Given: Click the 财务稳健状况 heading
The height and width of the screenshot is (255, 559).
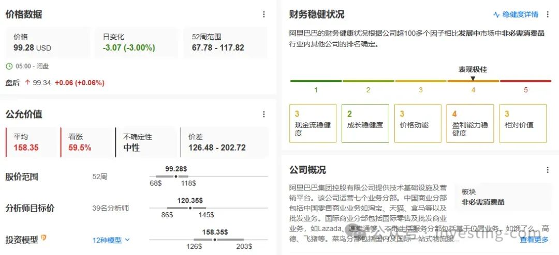Looking at the screenshot, I should click(317, 14).
